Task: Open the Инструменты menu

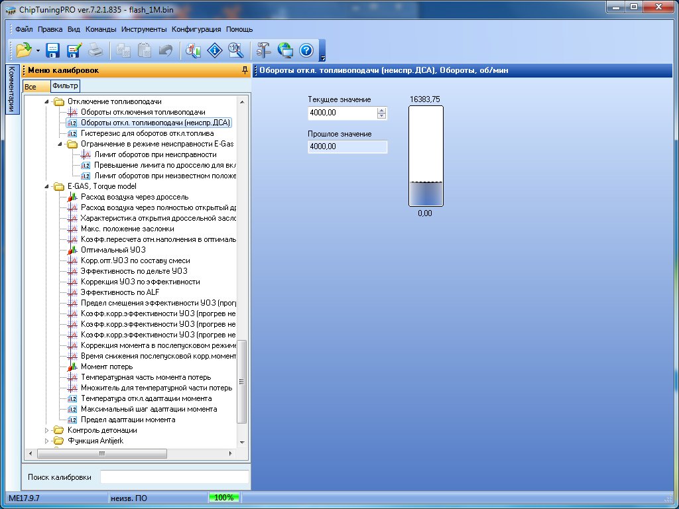Action: pos(144,29)
